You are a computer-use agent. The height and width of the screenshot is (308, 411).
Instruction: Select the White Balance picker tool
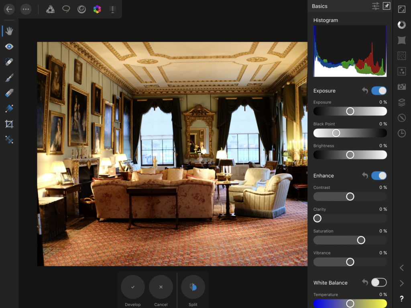pos(9,139)
